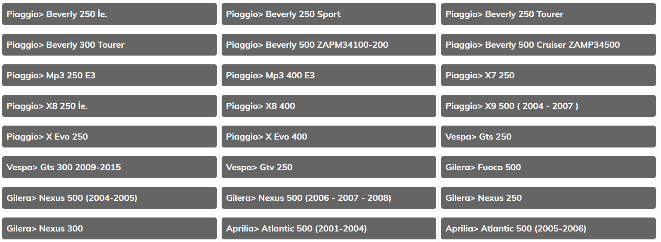Click Gilera Nexus 300 entry
Screen dimensions: 661x242
tap(109, 228)
